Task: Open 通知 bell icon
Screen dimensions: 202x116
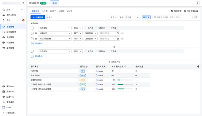Action: pos(4,20)
